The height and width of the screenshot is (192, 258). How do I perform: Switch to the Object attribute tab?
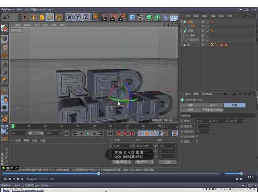234,105
